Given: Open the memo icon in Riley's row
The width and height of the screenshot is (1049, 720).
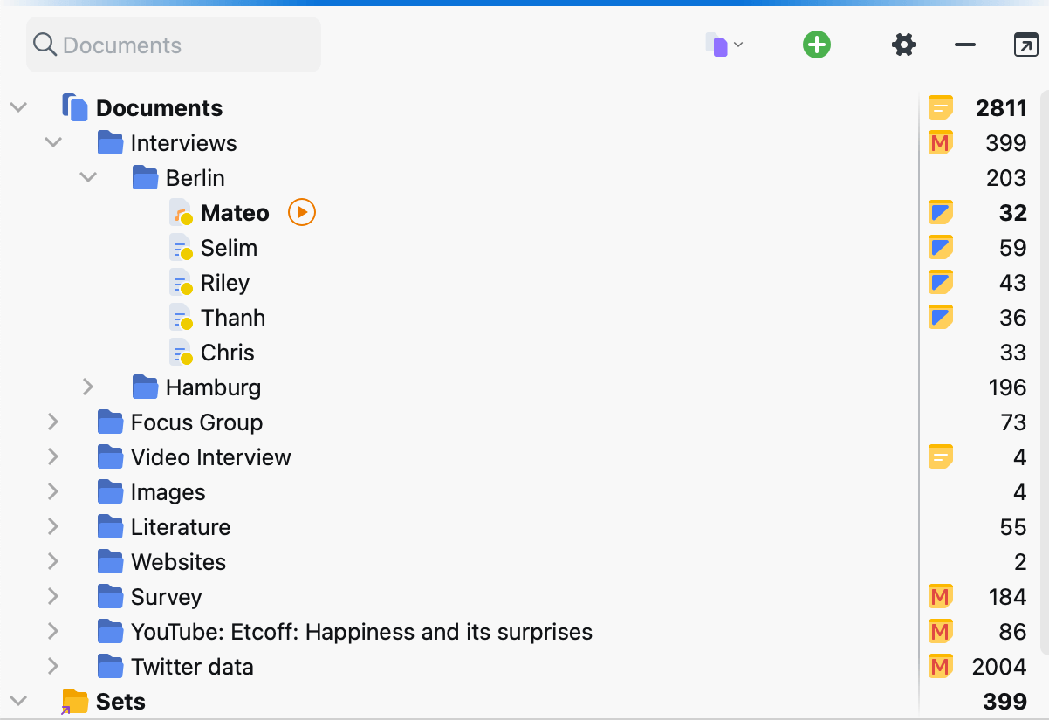Looking at the screenshot, I should pos(940,282).
